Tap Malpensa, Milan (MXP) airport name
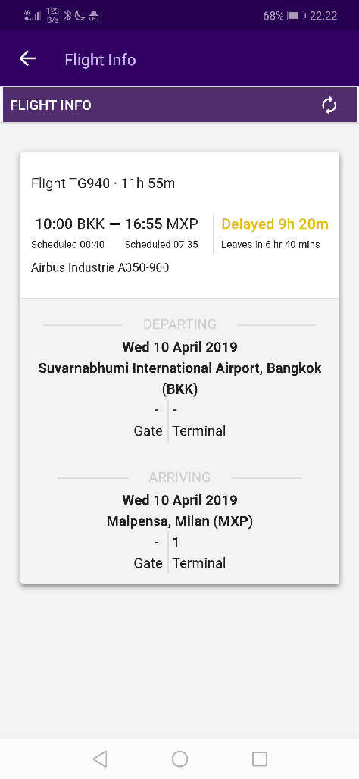359x779 pixels. pos(179,521)
